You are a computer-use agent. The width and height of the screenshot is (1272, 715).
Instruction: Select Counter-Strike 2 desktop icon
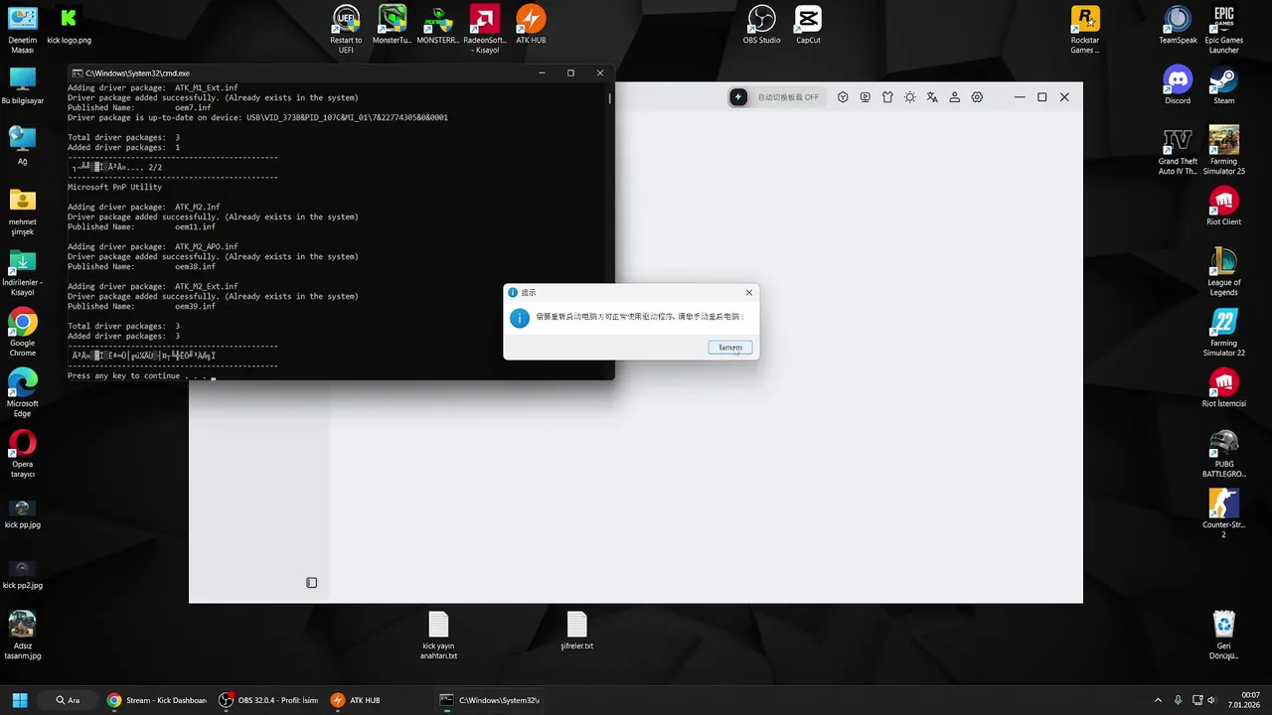tap(1224, 514)
